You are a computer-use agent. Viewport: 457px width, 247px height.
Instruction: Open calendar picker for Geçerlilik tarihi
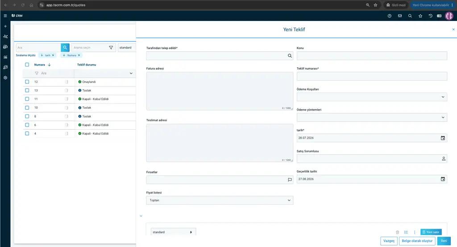(x=443, y=179)
